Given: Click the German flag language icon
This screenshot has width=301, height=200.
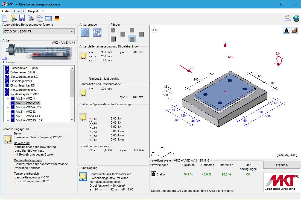Looking at the screenshot, I should point(57,18).
